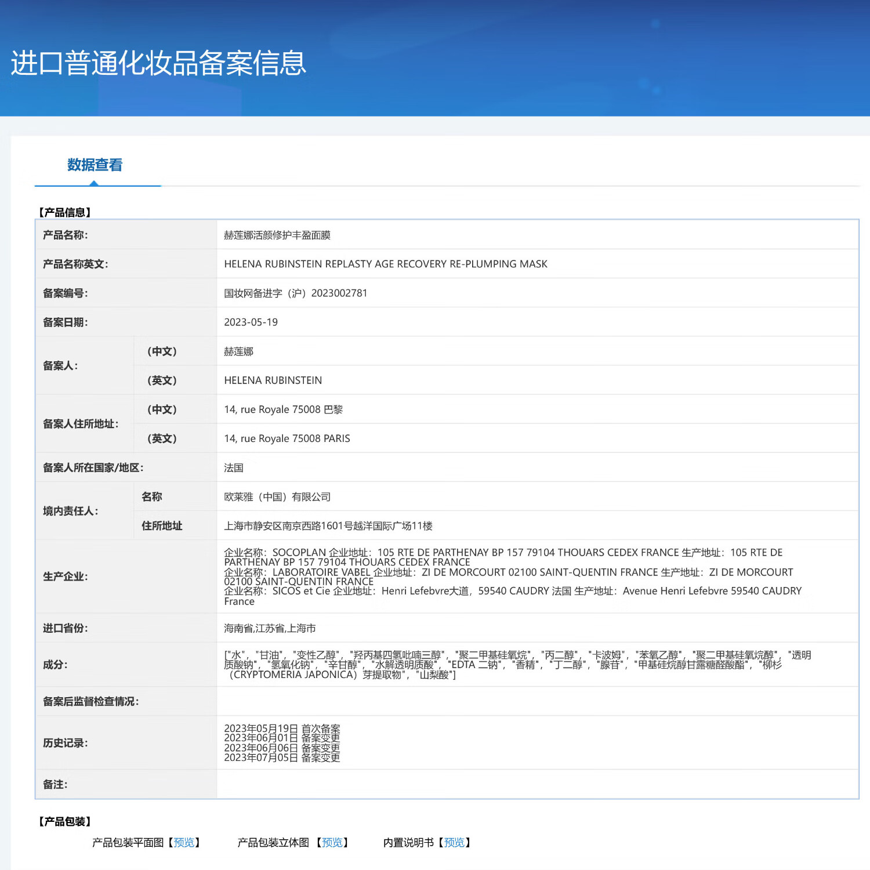The width and height of the screenshot is (870, 870).
Task: Click 首次备案 history entry dated 2023年05月19日
Action: (x=282, y=728)
